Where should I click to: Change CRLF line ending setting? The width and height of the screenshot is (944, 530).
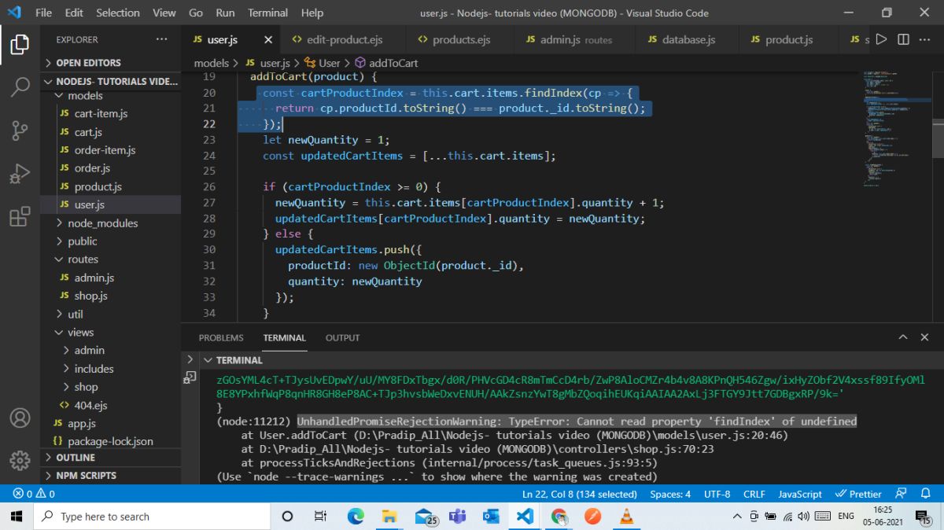click(x=754, y=494)
